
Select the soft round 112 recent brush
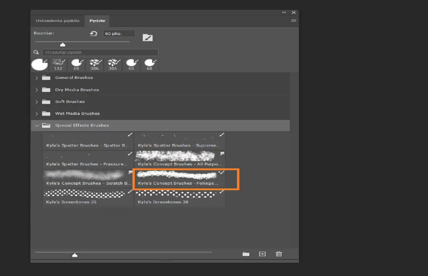pyautogui.click(x=58, y=64)
